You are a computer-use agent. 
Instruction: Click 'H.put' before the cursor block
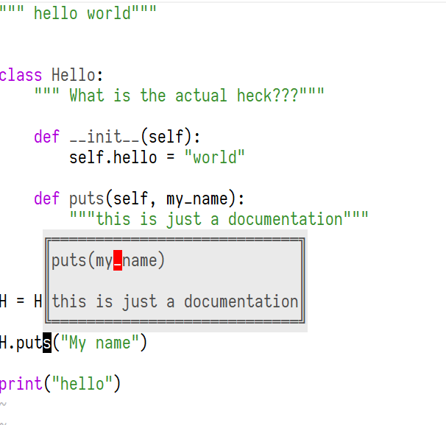[21, 343]
